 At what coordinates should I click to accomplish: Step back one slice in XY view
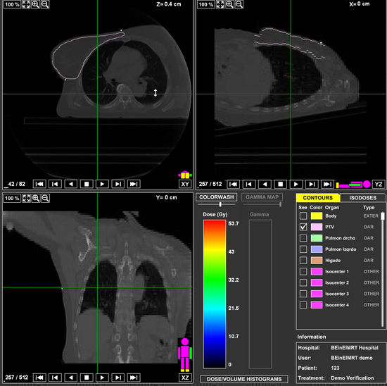pyautogui.click(x=55, y=184)
